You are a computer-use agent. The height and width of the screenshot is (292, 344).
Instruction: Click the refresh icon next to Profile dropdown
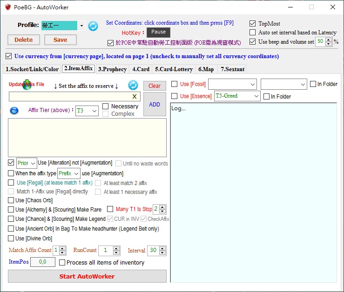click(x=93, y=26)
